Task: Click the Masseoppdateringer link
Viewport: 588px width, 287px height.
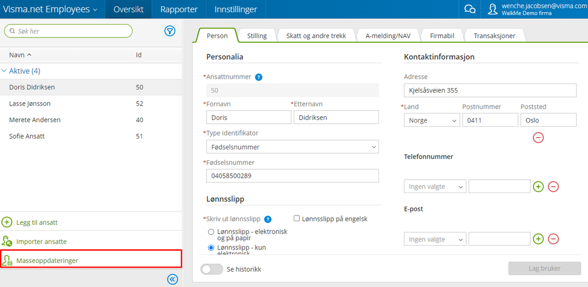Action: click(47, 261)
